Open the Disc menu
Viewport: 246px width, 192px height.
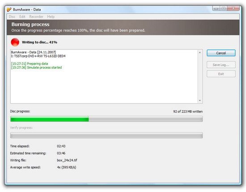tap(12, 17)
